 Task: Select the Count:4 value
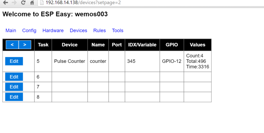195,56
